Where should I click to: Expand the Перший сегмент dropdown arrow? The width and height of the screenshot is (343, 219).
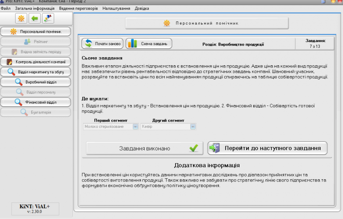[x=135, y=126]
